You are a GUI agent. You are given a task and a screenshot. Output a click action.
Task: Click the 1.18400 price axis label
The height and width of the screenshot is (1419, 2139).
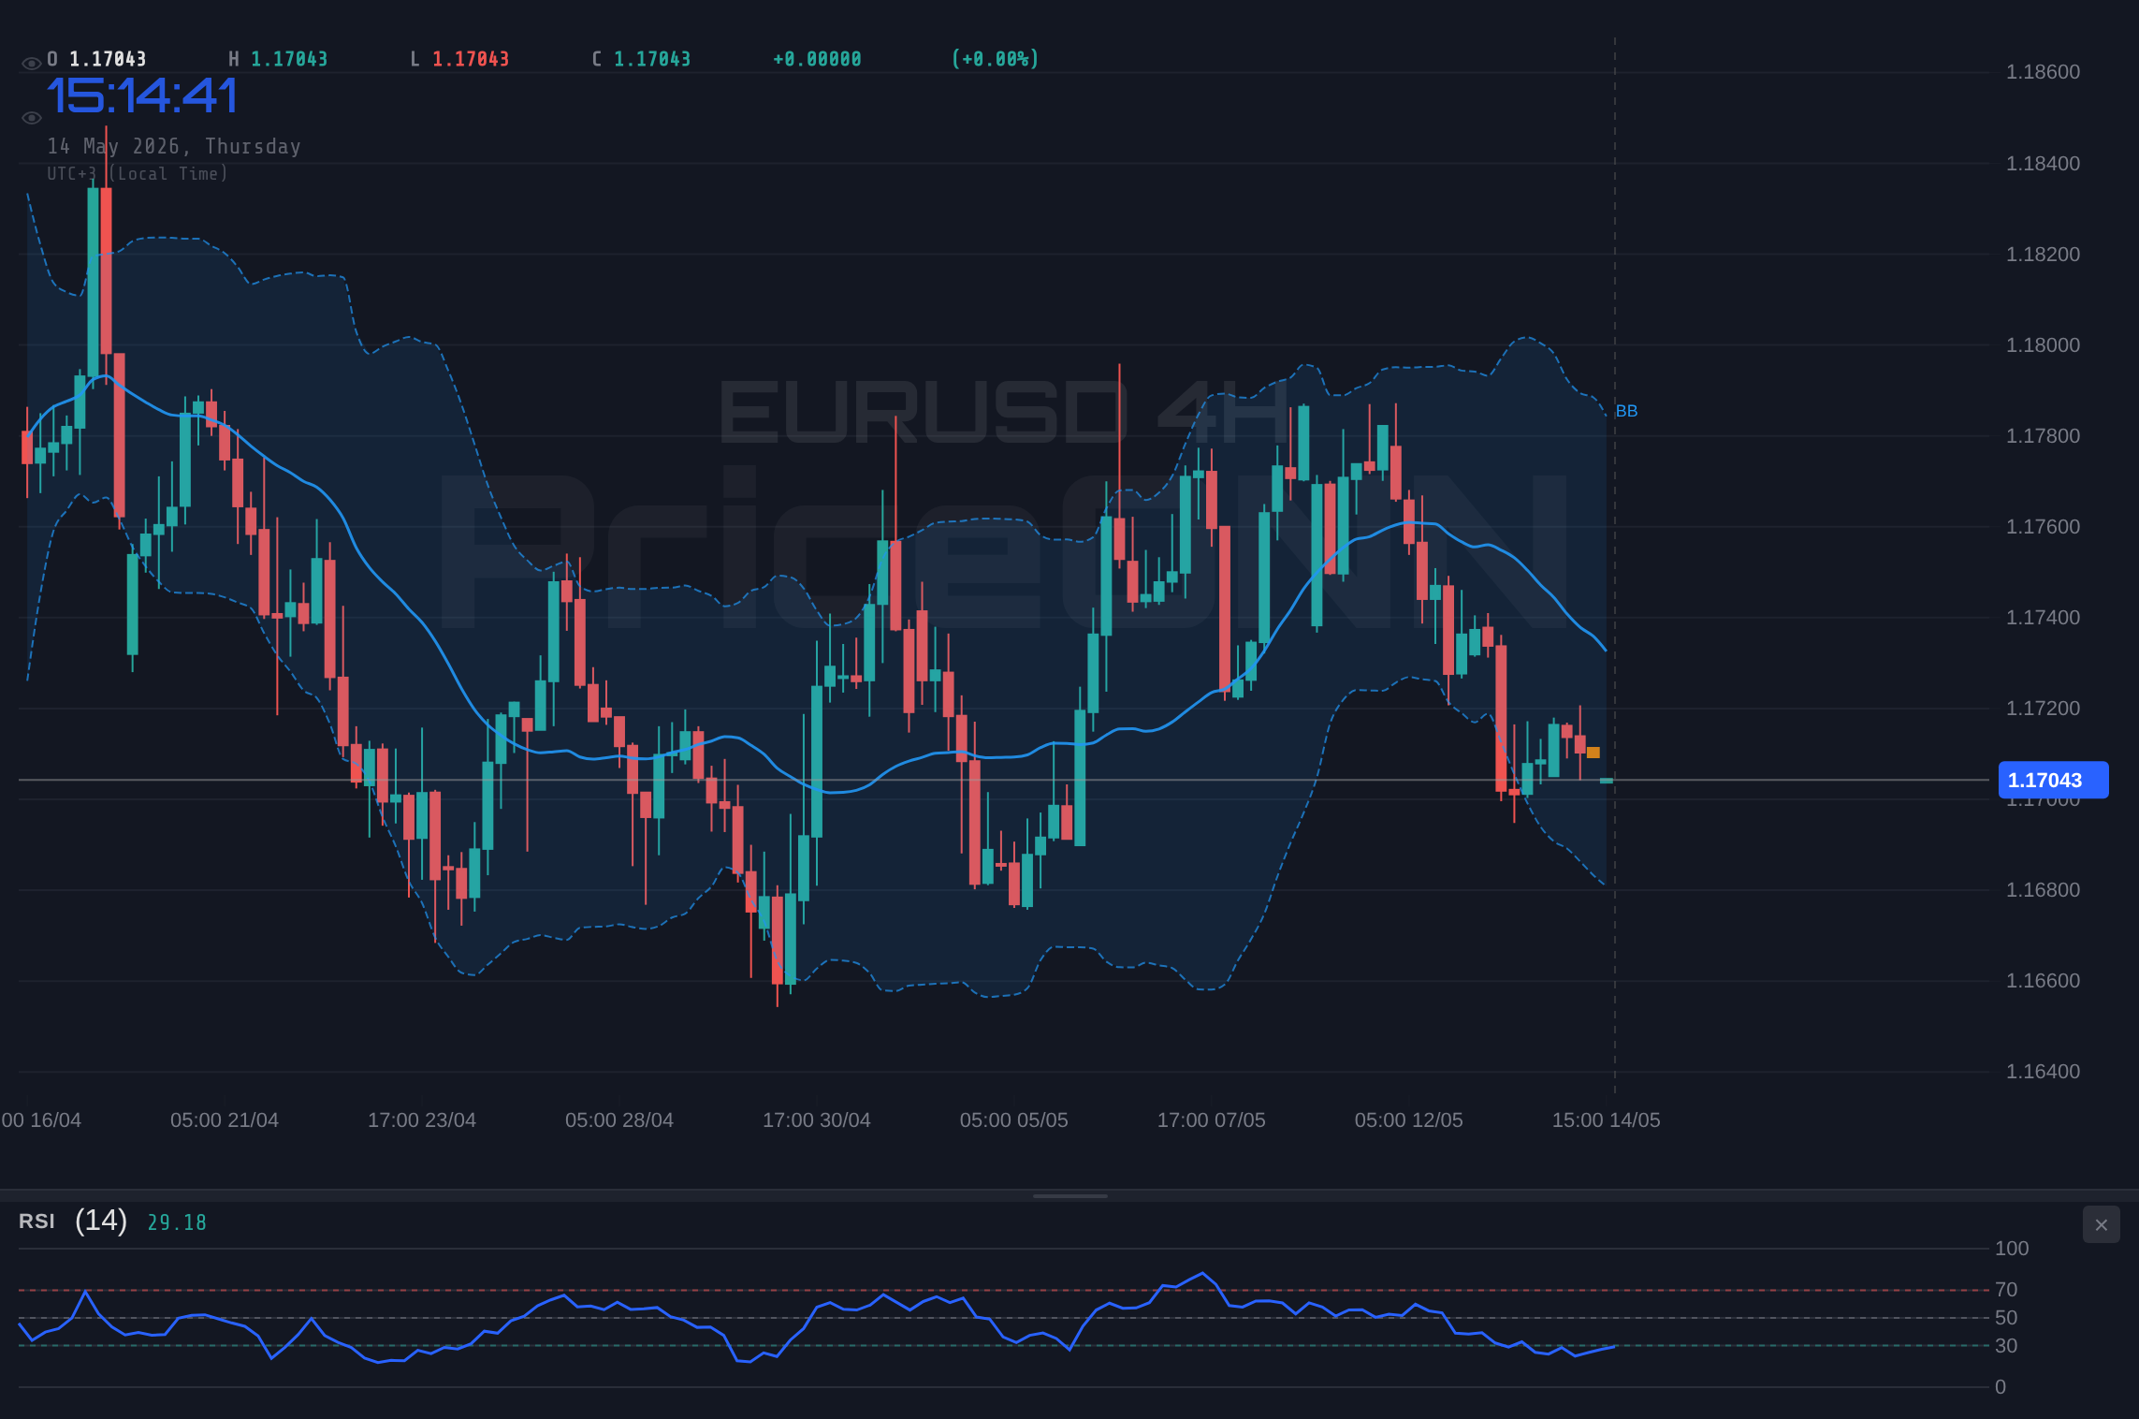coord(2043,164)
